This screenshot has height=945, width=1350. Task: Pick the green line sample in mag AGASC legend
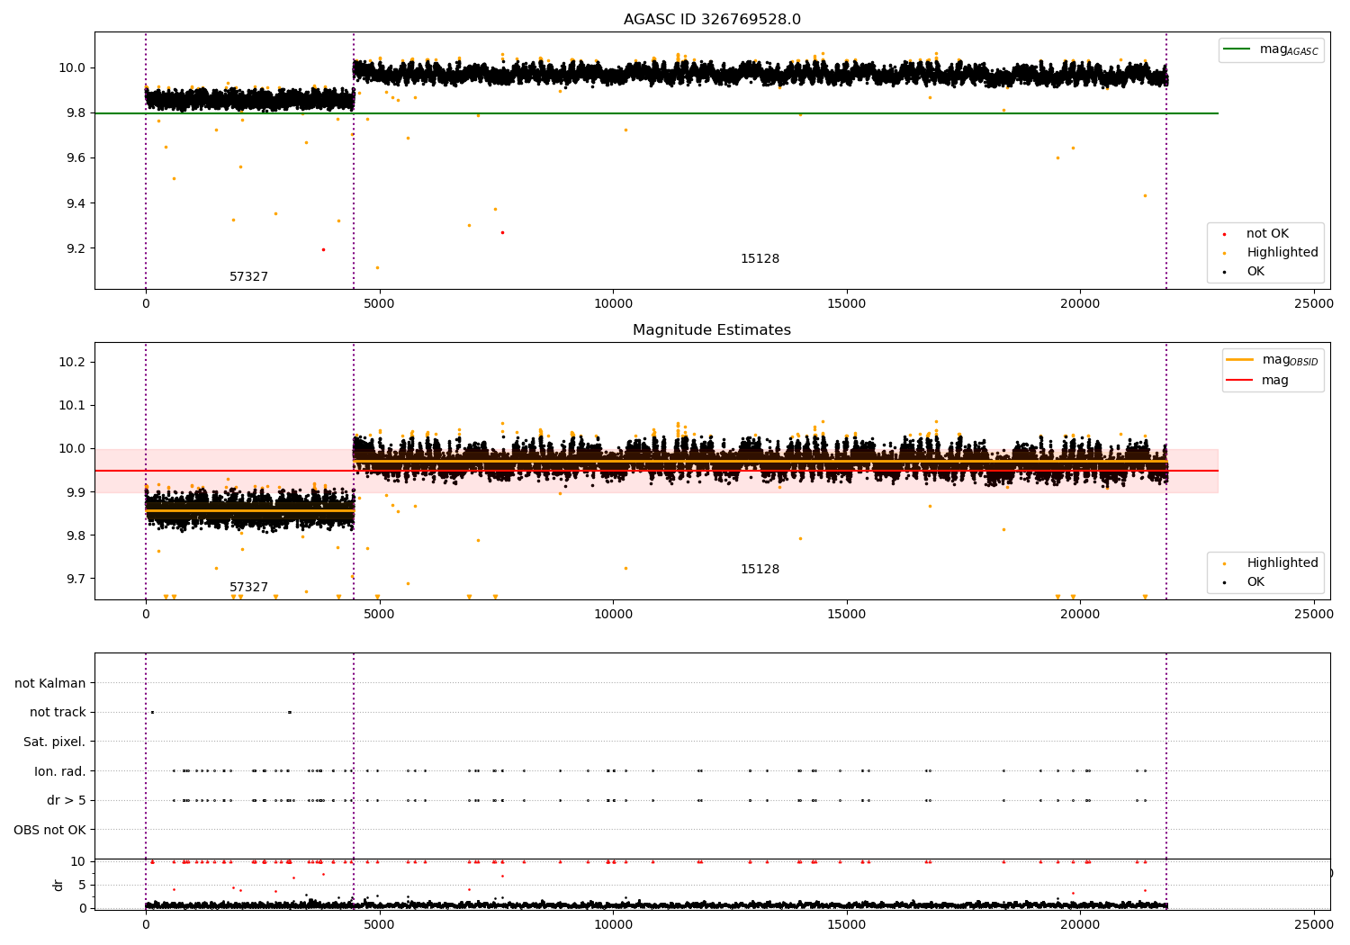tap(1237, 49)
